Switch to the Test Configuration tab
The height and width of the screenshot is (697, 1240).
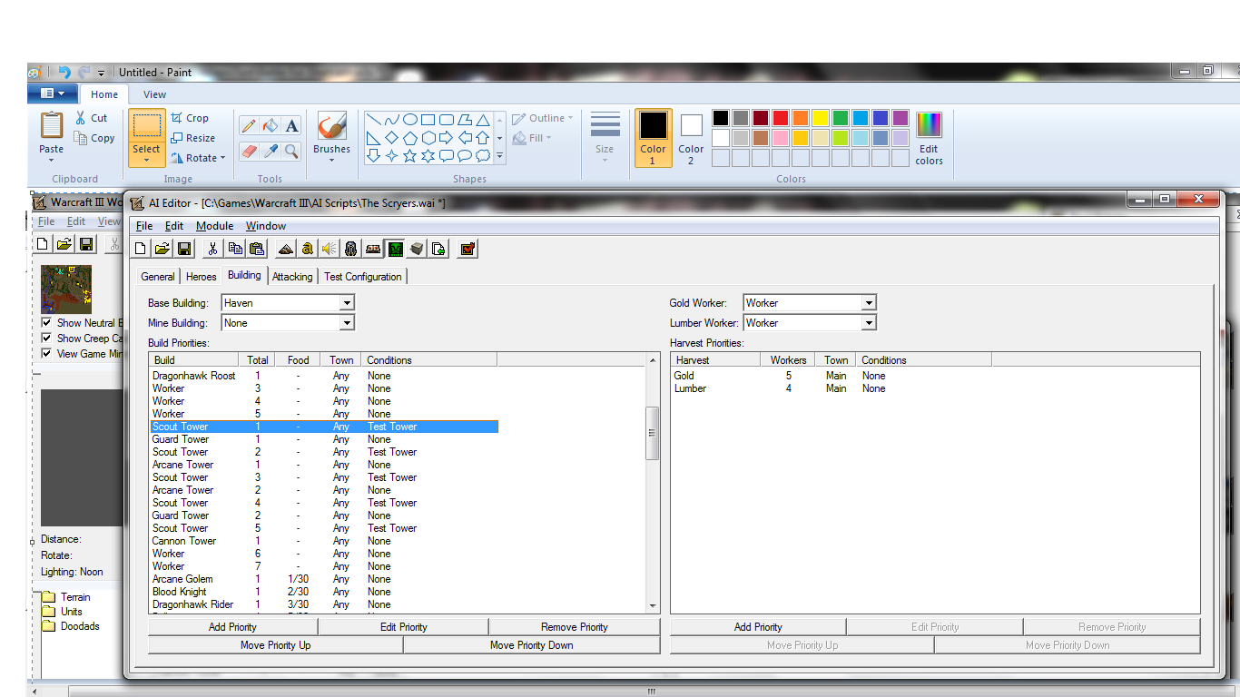click(363, 277)
